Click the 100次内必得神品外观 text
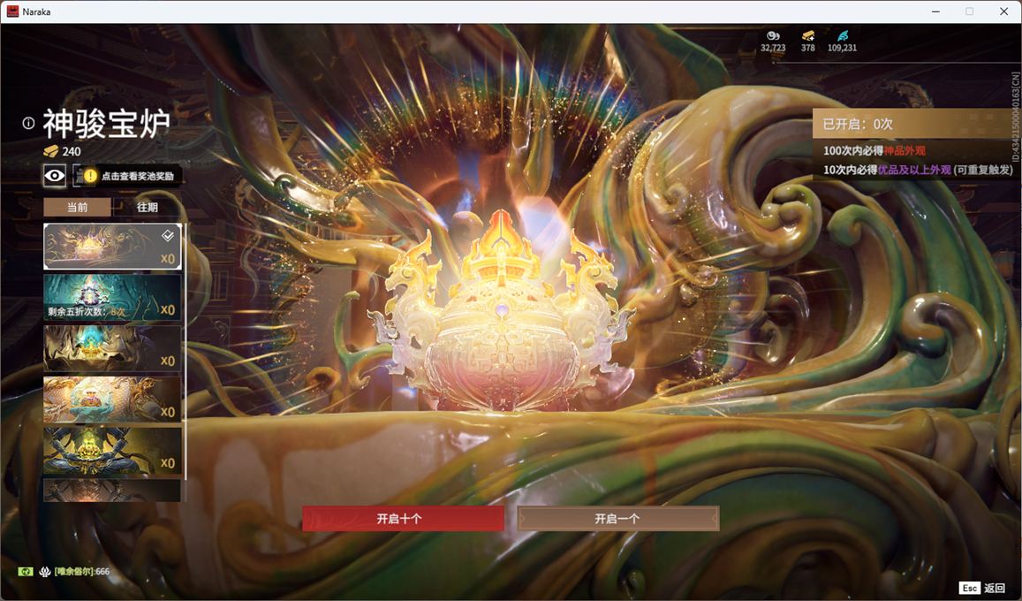The width and height of the screenshot is (1022, 601). (x=874, y=150)
